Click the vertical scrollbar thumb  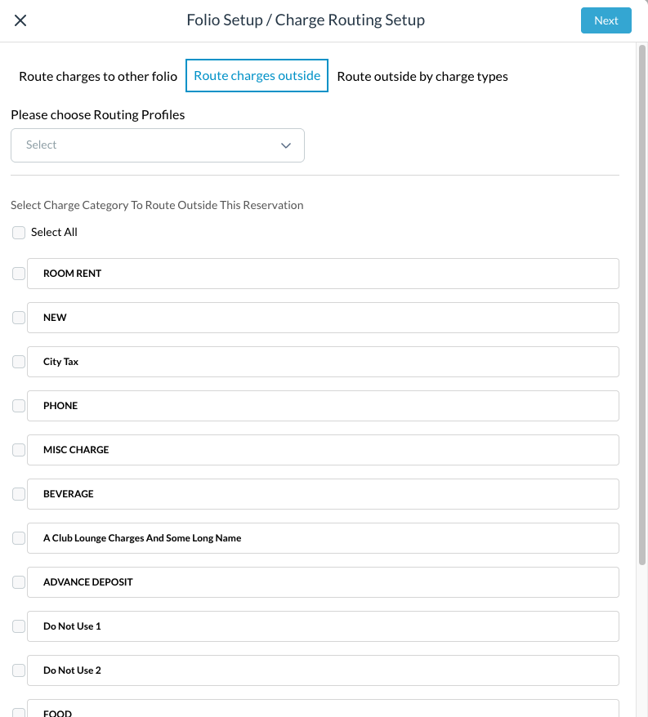pyautogui.click(x=642, y=305)
